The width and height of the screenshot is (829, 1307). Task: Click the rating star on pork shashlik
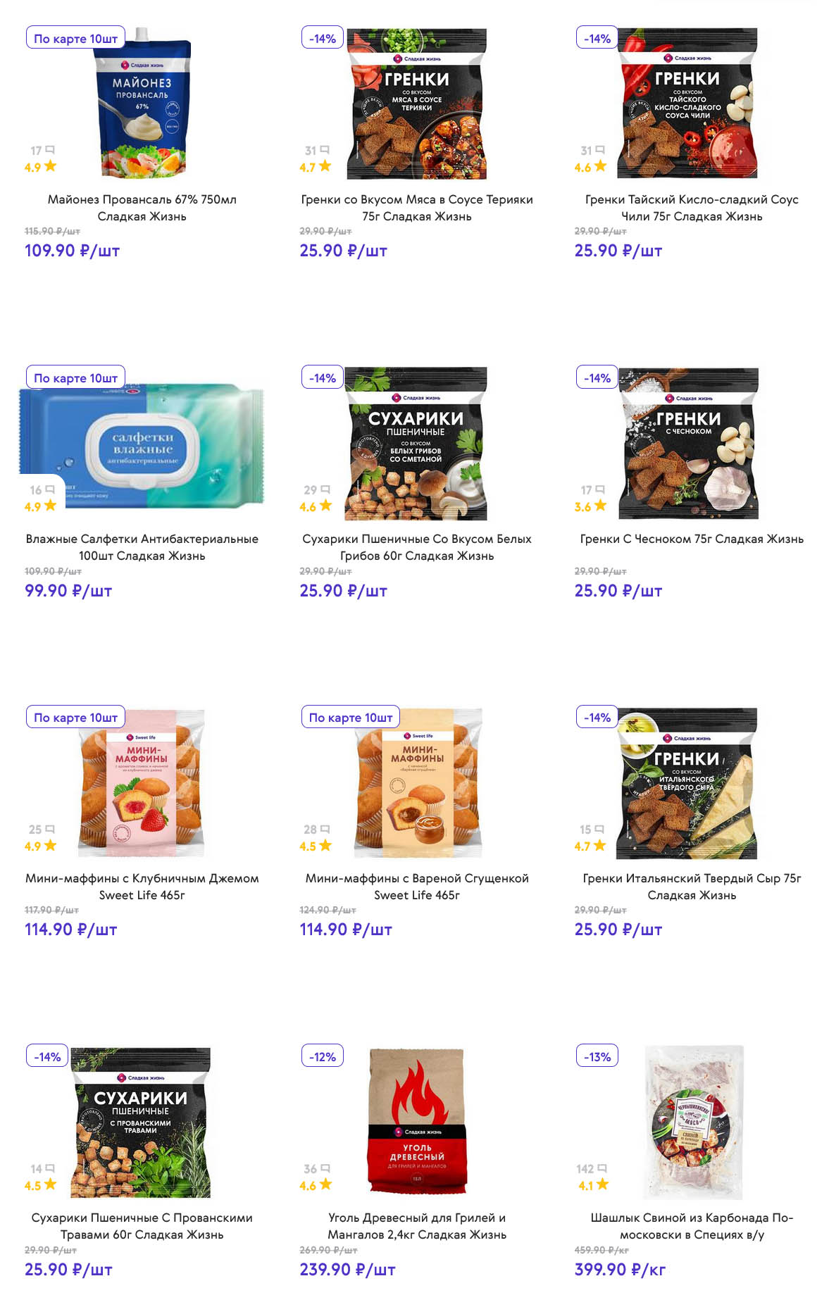[602, 1184]
